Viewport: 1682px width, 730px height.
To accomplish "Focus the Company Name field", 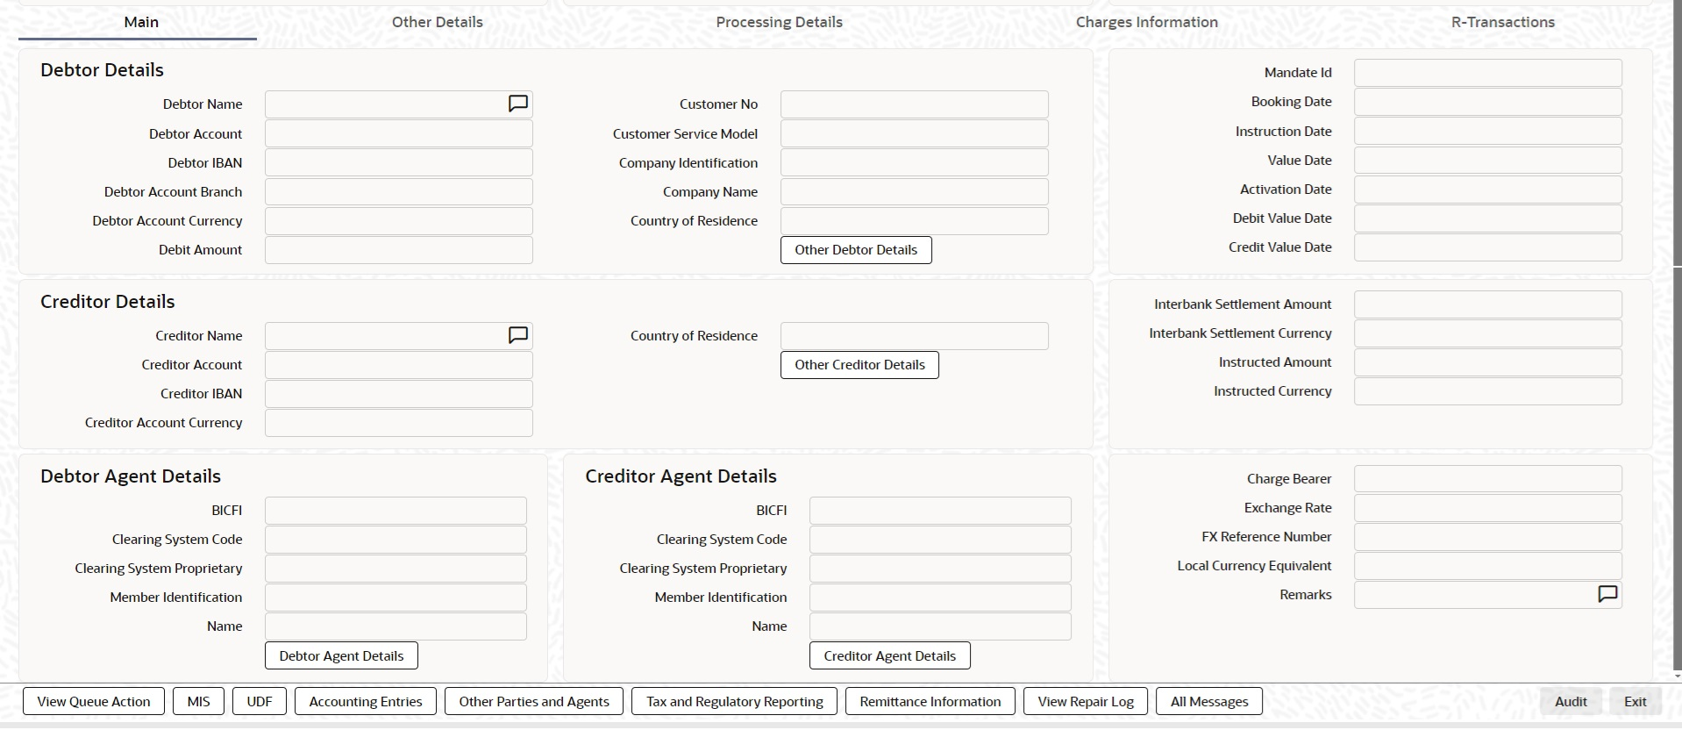I will click(x=915, y=192).
